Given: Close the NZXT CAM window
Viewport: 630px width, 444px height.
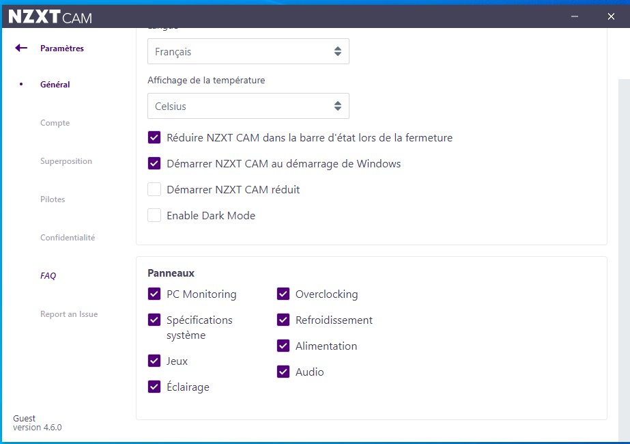Looking at the screenshot, I should pyautogui.click(x=611, y=16).
